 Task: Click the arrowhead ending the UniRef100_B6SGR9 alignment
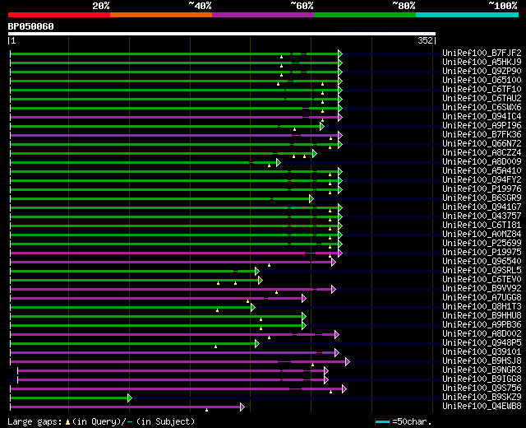(x=311, y=199)
